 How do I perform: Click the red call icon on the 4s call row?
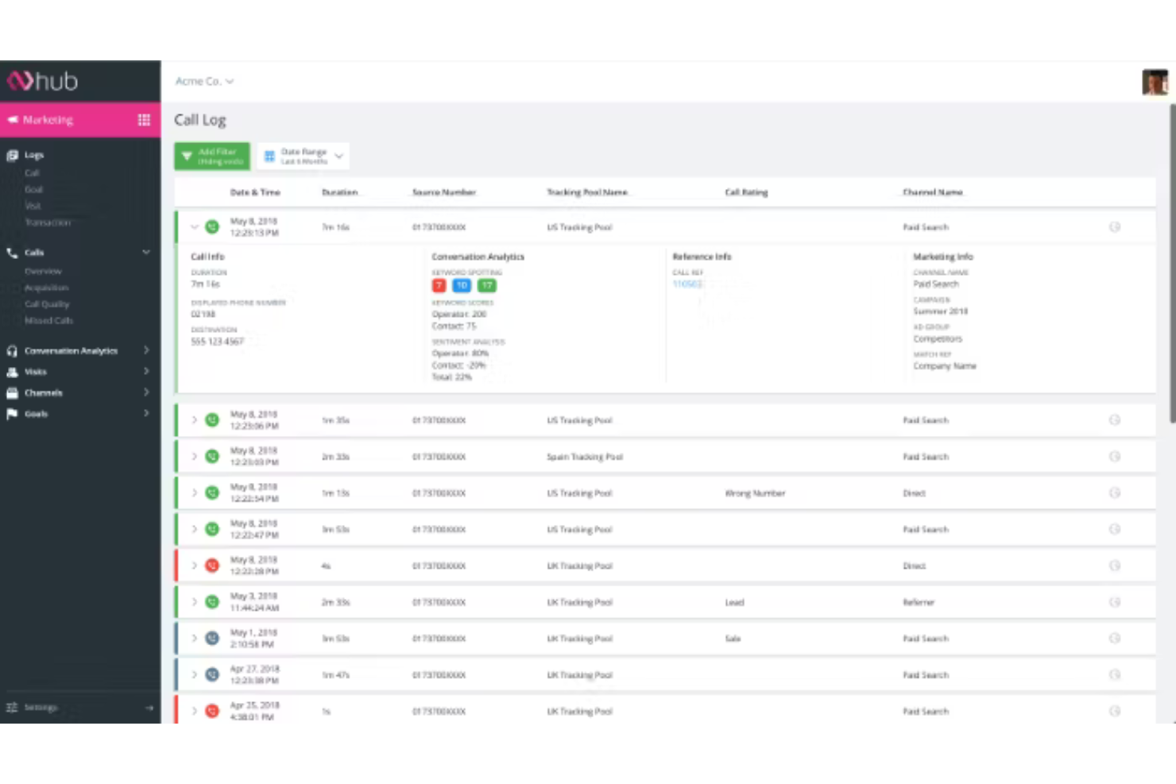(x=212, y=566)
